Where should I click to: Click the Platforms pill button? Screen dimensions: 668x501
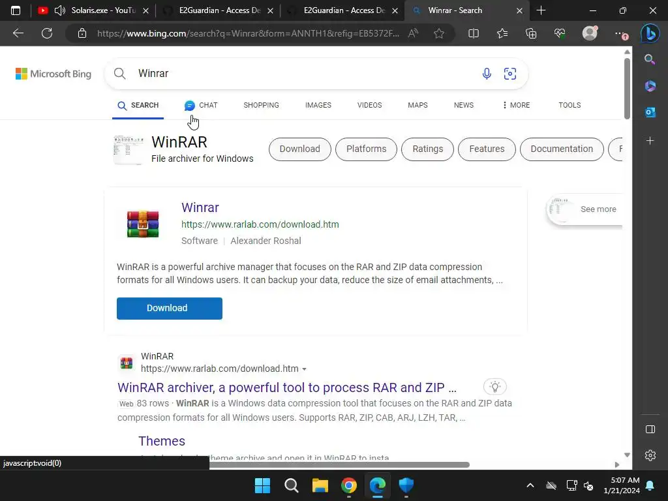click(x=367, y=149)
